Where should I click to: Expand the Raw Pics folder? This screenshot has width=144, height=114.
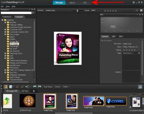coord(5,72)
